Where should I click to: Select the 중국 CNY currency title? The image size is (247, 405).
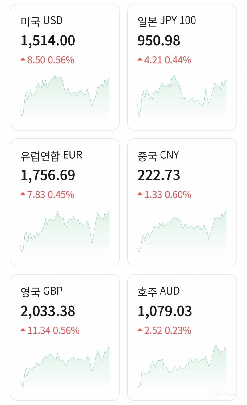tap(158, 155)
